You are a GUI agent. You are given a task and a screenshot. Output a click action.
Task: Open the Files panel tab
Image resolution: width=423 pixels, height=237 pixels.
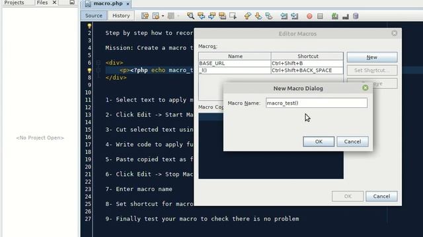tap(42, 3)
